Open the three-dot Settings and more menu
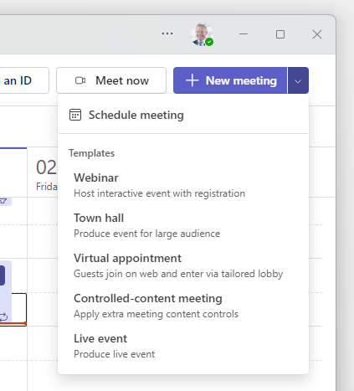Viewport: 354px width, 391px height. pyautogui.click(x=167, y=33)
